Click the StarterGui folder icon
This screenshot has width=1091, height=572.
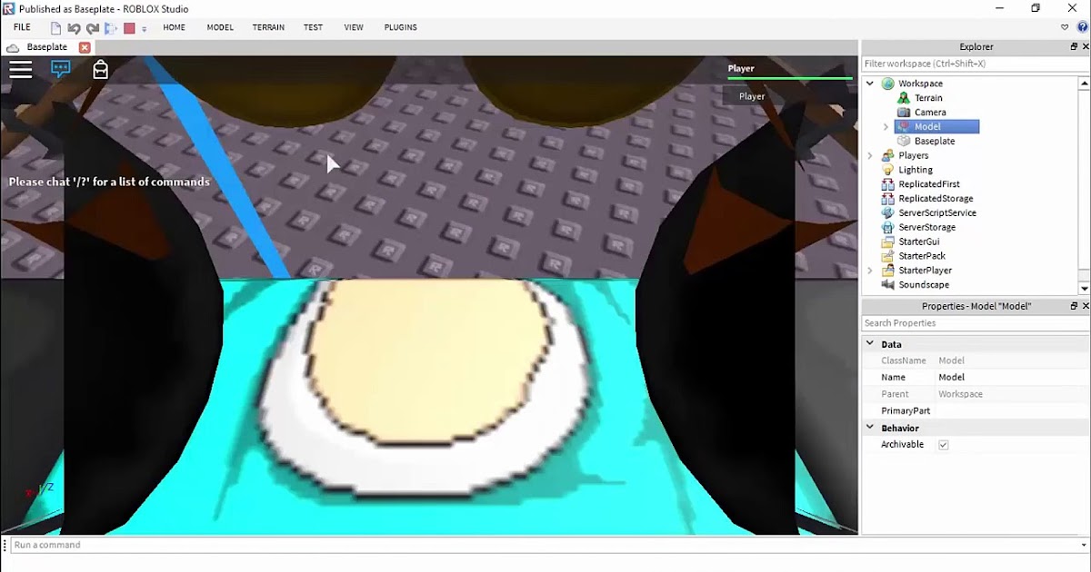tap(888, 242)
